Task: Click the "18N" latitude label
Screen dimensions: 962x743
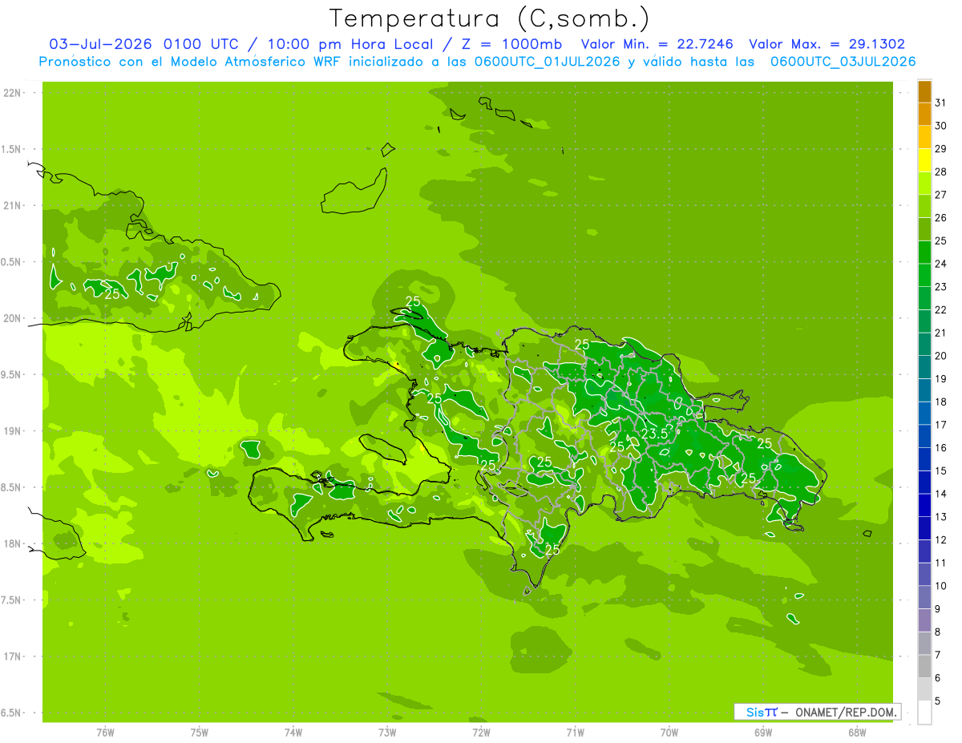Action: coord(12,544)
